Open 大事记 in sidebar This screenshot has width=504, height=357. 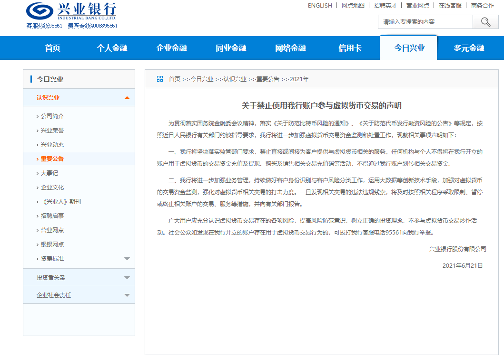(x=49, y=173)
